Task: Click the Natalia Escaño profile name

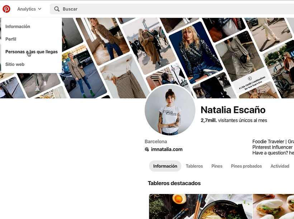Action: click(233, 110)
